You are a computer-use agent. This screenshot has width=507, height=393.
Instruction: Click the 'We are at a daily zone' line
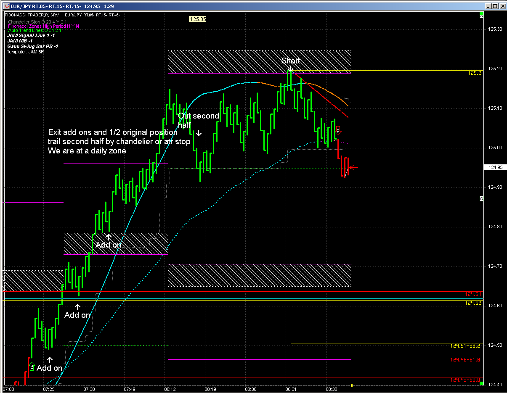tap(87, 150)
